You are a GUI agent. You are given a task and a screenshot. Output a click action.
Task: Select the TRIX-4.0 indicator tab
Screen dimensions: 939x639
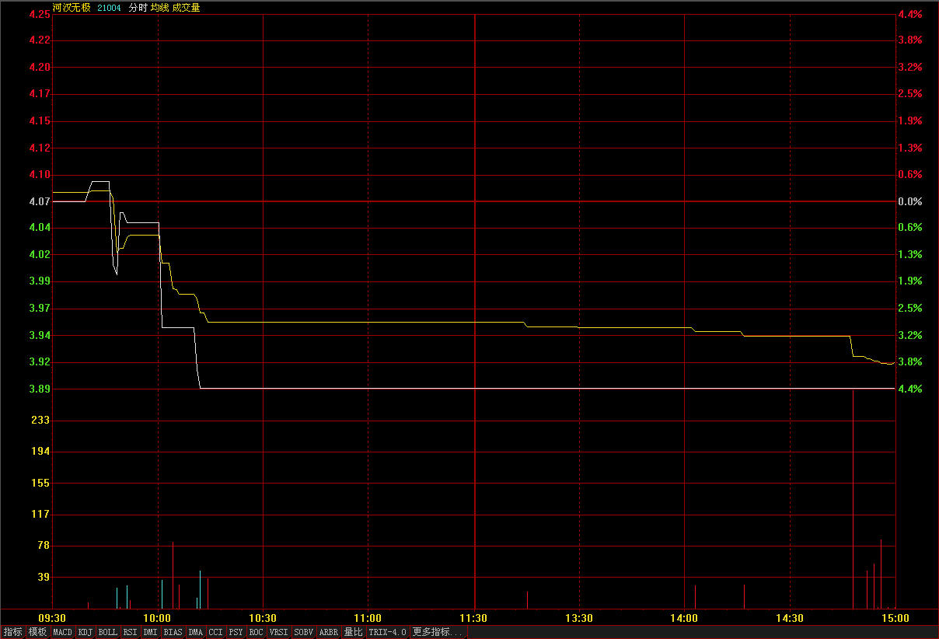coord(387,632)
